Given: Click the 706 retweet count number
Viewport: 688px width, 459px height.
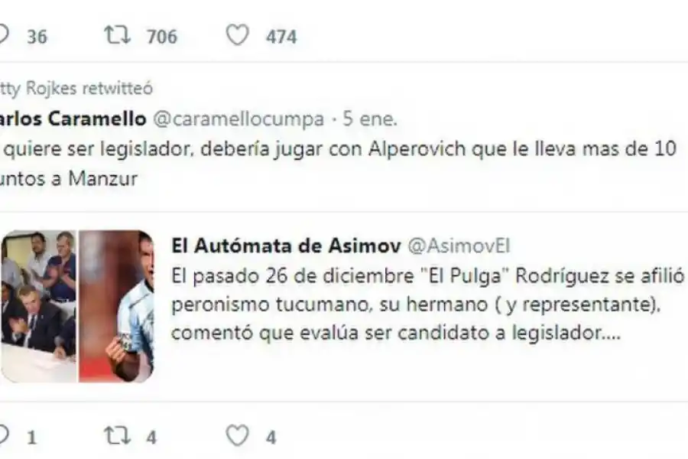Looking at the screenshot, I should pos(162,37).
